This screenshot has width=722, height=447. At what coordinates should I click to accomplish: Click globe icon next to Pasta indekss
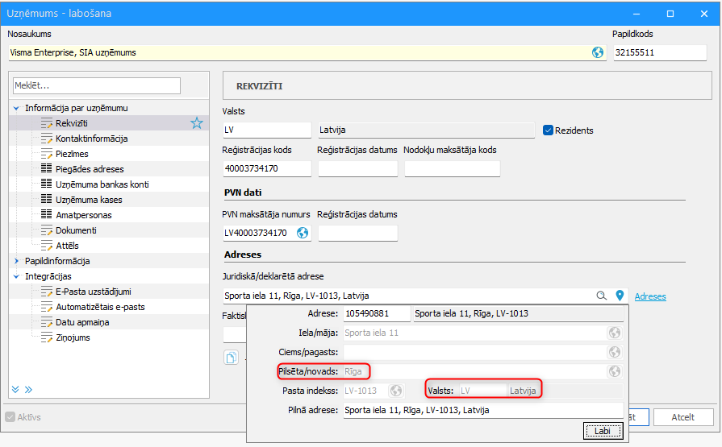(x=395, y=391)
